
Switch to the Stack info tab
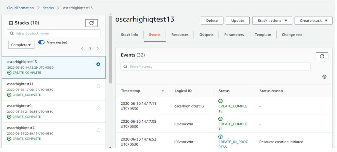(130, 34)
